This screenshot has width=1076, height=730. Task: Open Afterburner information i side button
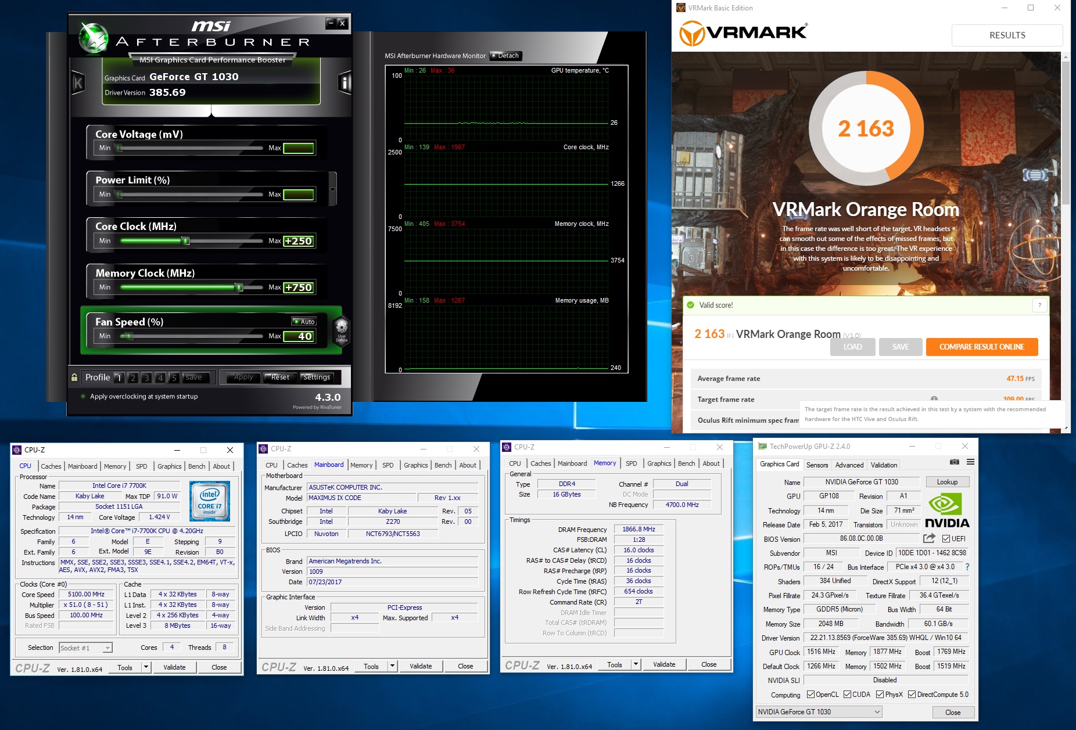tap(345, 83)
